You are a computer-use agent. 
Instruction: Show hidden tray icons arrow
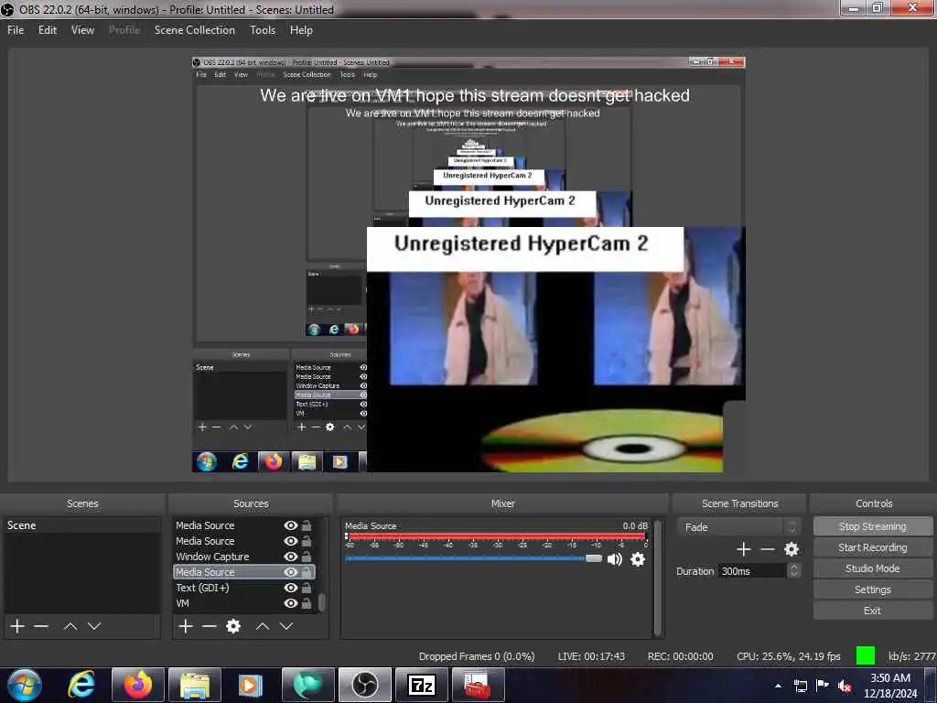coord(778,686)
